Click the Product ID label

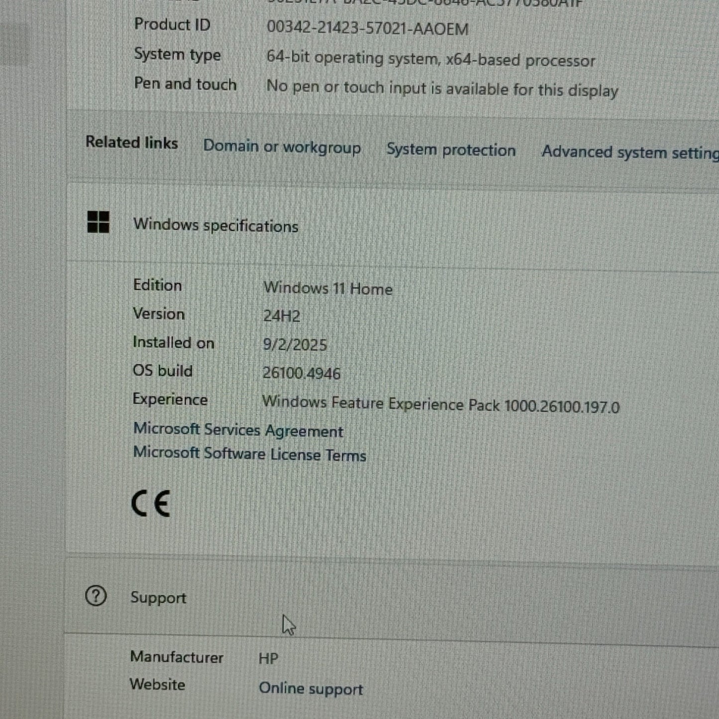172,25
